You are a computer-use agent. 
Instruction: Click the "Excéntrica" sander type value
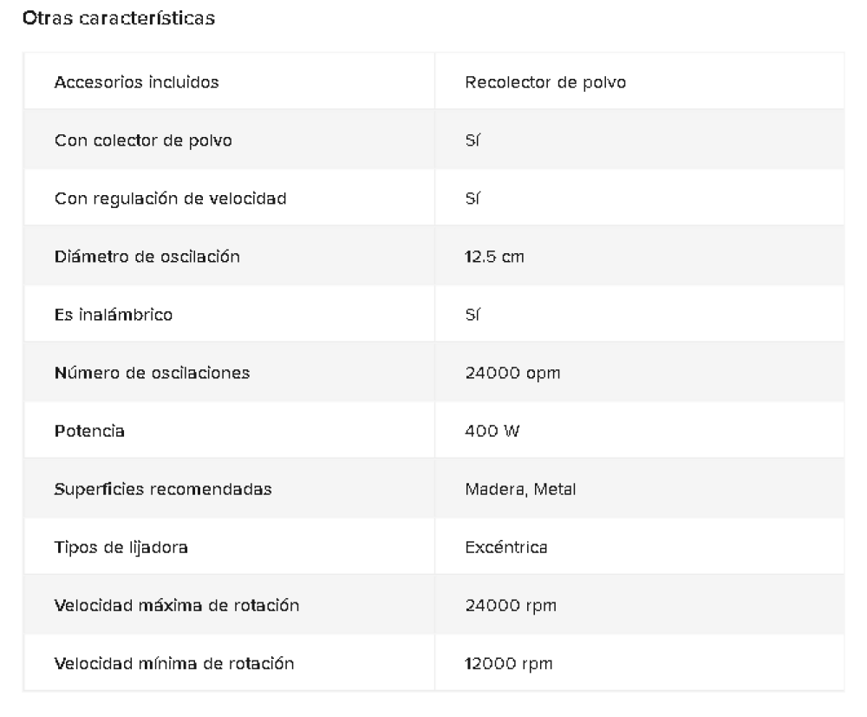(506, 547)
